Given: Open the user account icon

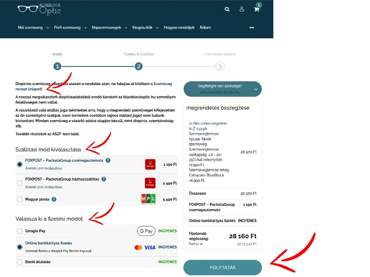Looking at the screenshot, I should pyautogui.click(x=241, y=9).
